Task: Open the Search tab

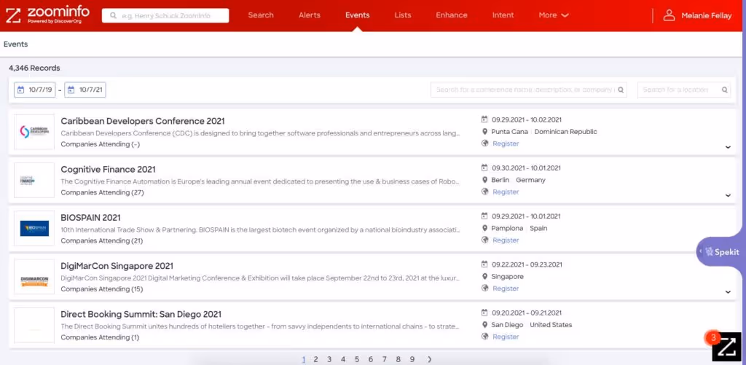Action: pos(261,15)
